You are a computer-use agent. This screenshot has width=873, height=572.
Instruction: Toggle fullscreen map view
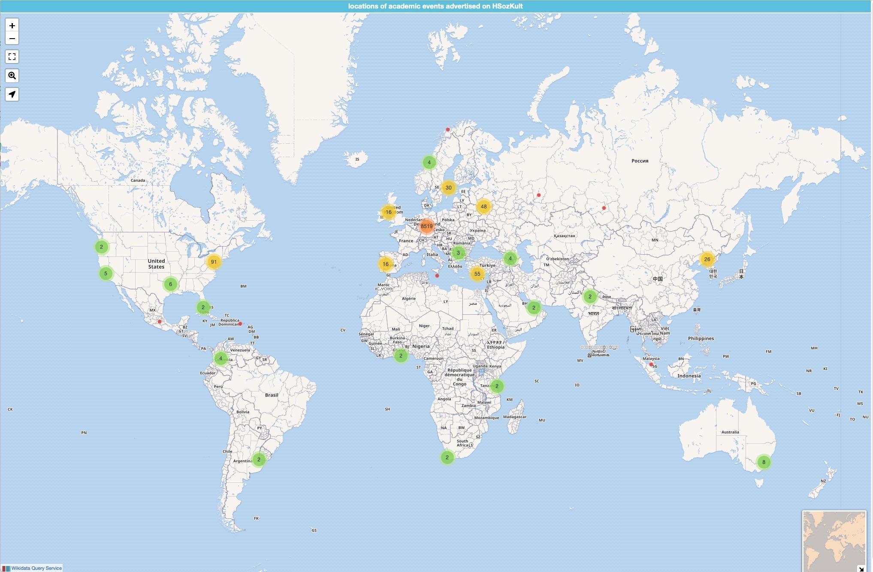tap(12, 57)
